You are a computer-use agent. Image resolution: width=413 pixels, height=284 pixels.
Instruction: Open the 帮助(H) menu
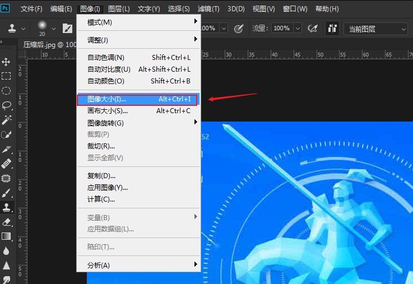[327, 9]
